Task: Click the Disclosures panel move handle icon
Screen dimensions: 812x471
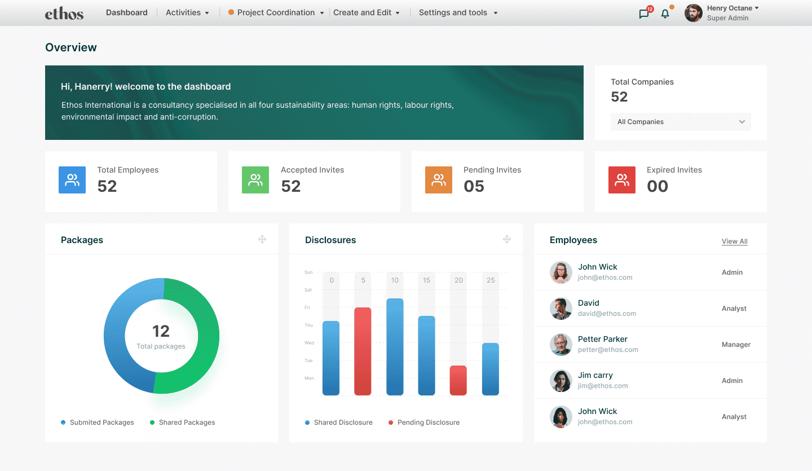Action: [507, 239]
